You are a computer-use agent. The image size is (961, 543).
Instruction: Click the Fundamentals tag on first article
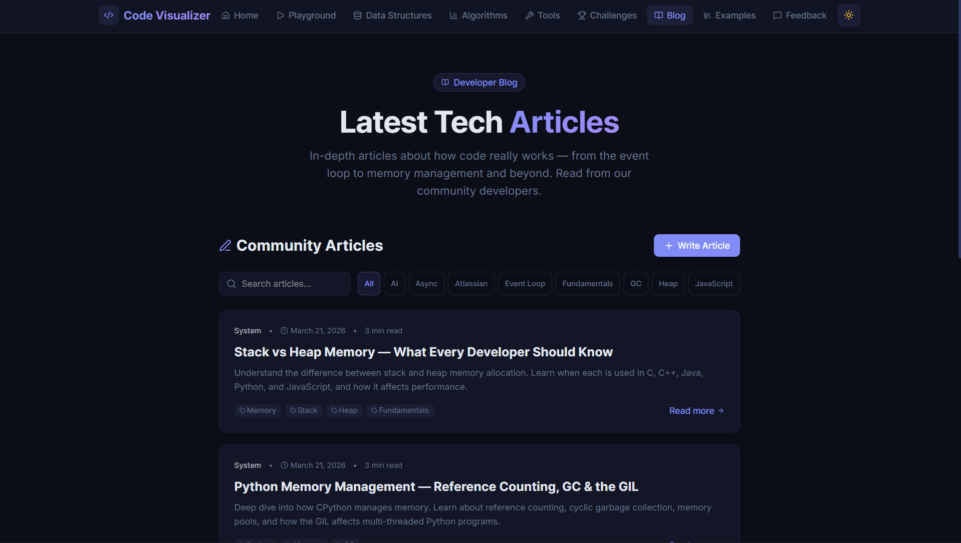click(x=400, y=410)
